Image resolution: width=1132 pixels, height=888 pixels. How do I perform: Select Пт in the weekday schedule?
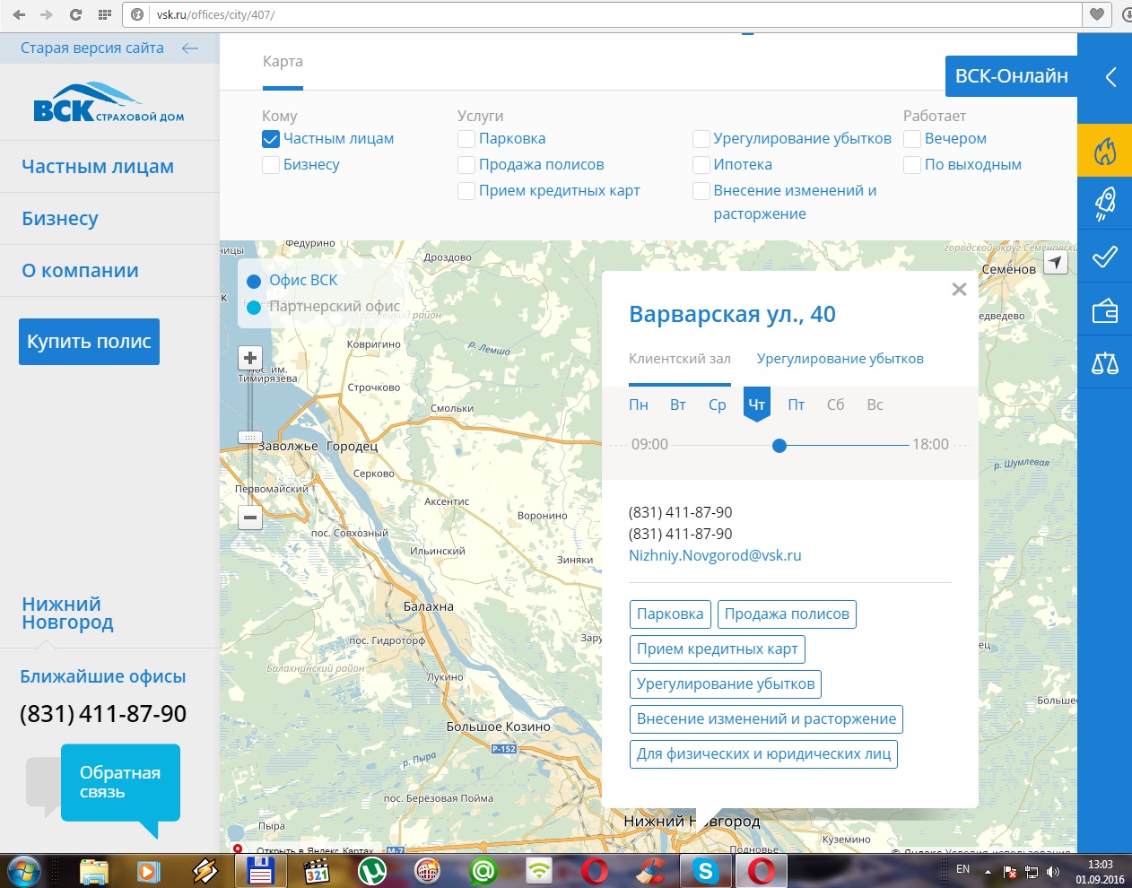tap(797, 405)
